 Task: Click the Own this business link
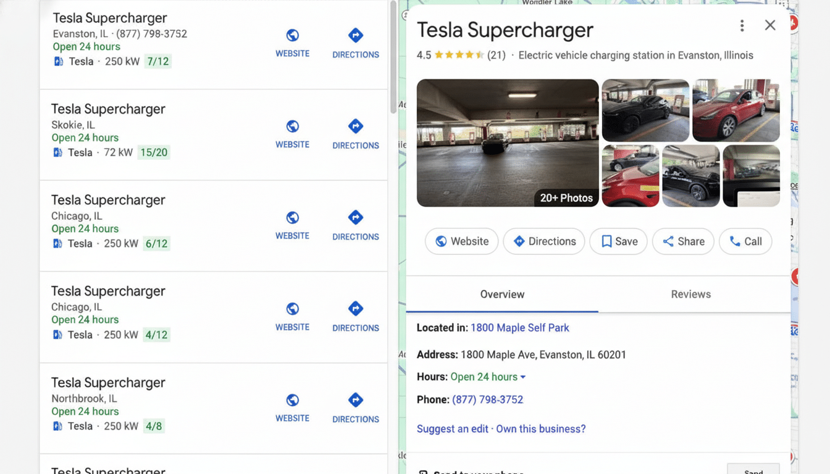coord(541,428)
